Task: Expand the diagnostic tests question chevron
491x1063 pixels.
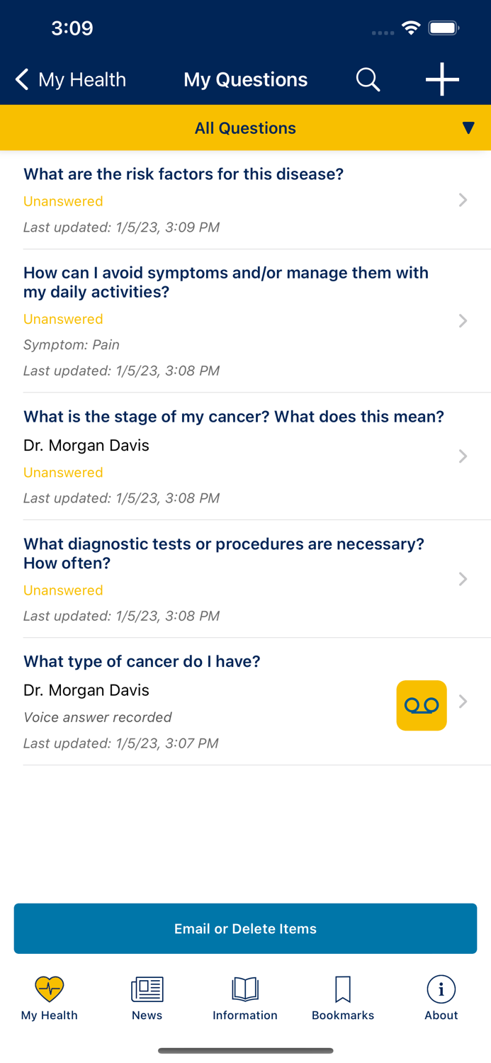Action: [x=463, y=579]
